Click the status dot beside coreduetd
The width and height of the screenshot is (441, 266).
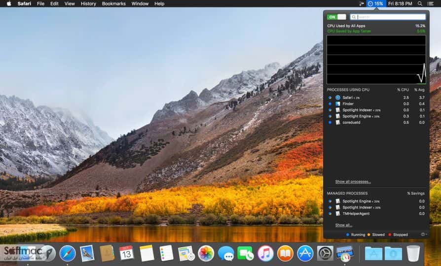click(330, 123)
